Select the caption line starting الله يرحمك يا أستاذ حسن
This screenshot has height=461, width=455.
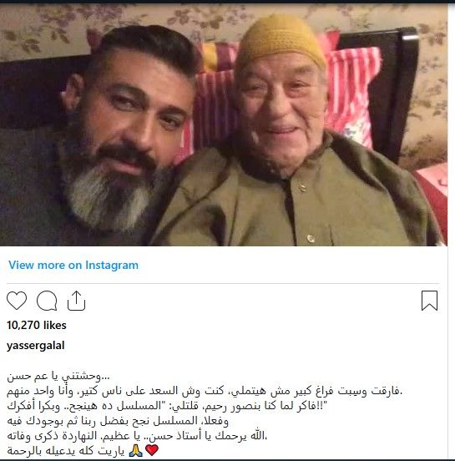[137, 436]
